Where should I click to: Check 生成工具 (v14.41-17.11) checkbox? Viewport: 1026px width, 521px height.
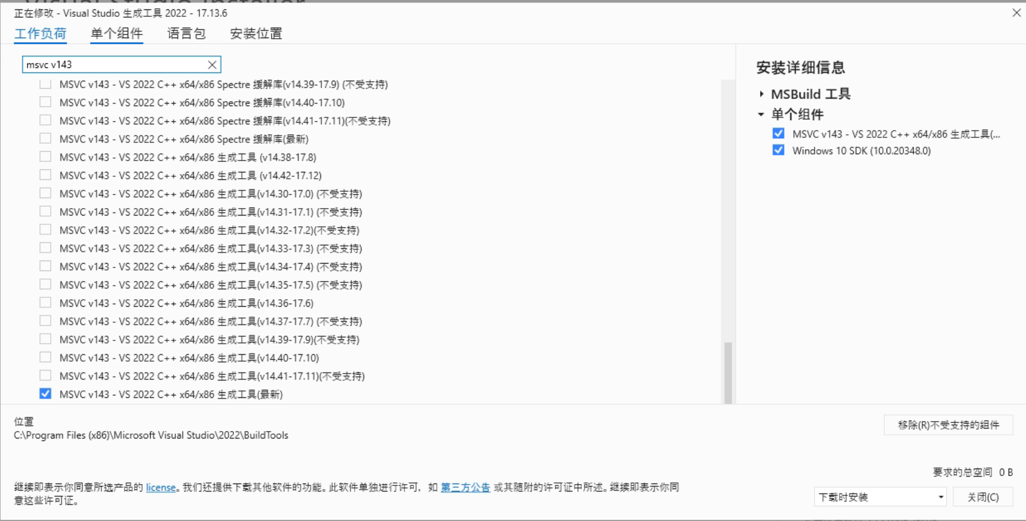45,375
